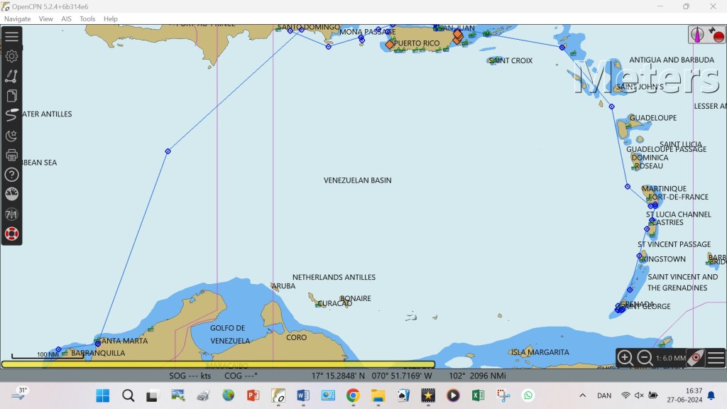Open the Navigate menu
This screenshot has width=727, height=409.
coord(18,19)
